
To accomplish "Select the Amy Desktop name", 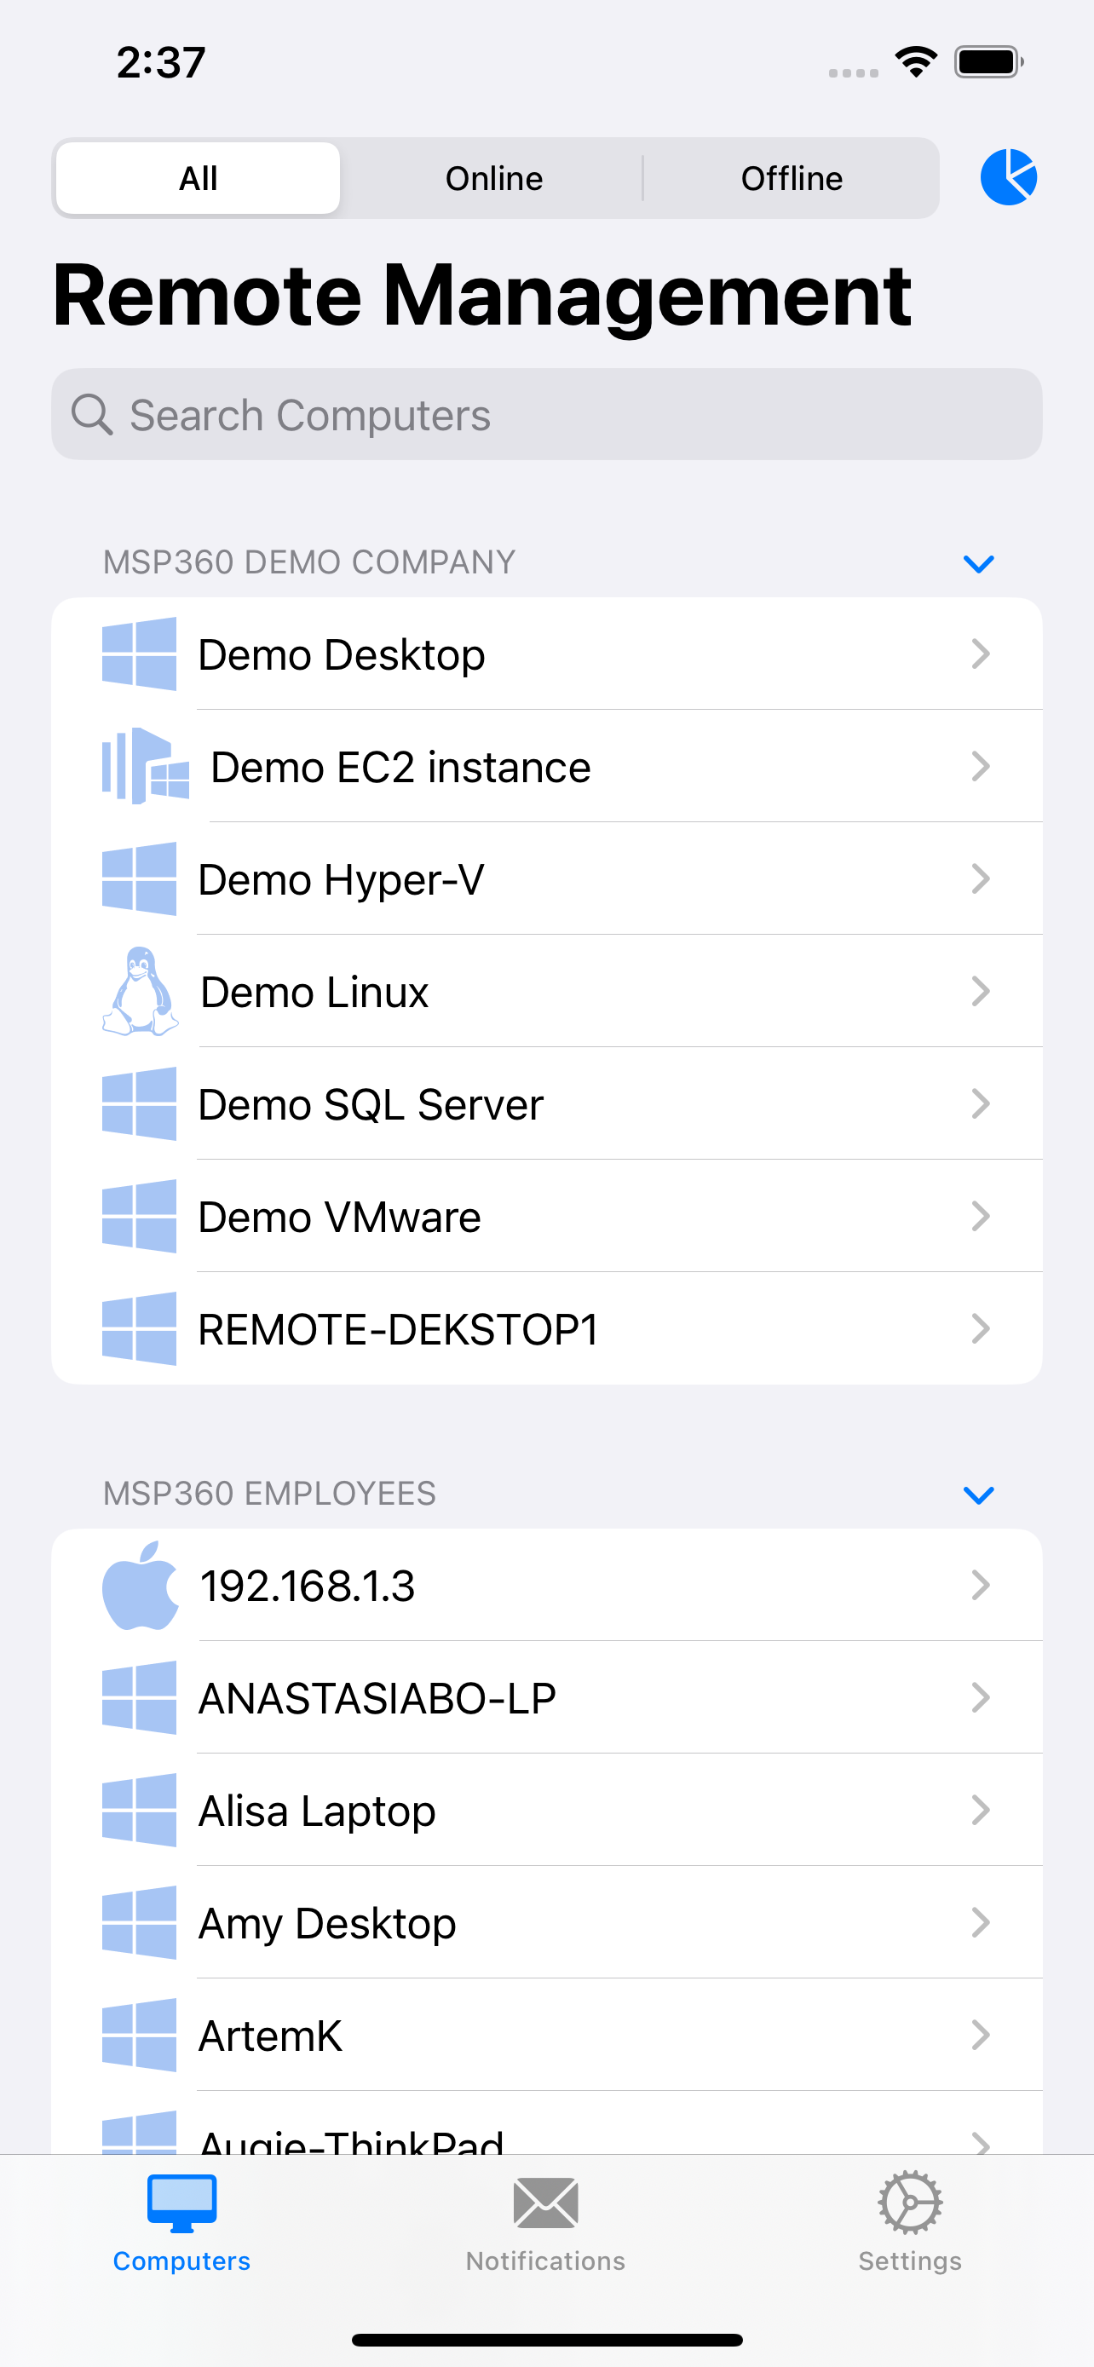I will [327, 1924].
